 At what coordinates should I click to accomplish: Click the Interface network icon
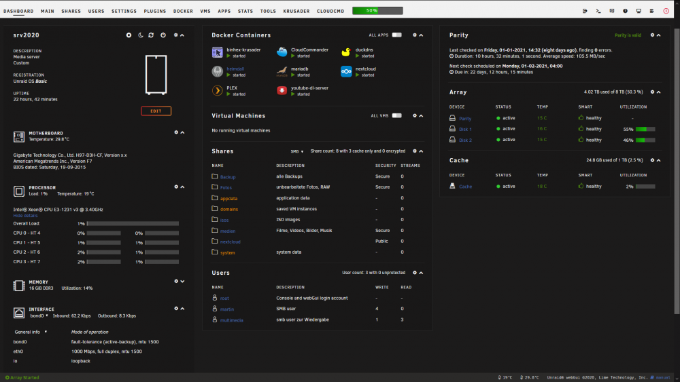pyautogui.click(x=18, y=313)
